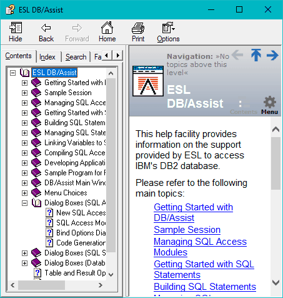Click tree horizontal scrollbar left arrow
This screenshot has width=283, height=298.
pyautogui.click(x=12, y=285)
